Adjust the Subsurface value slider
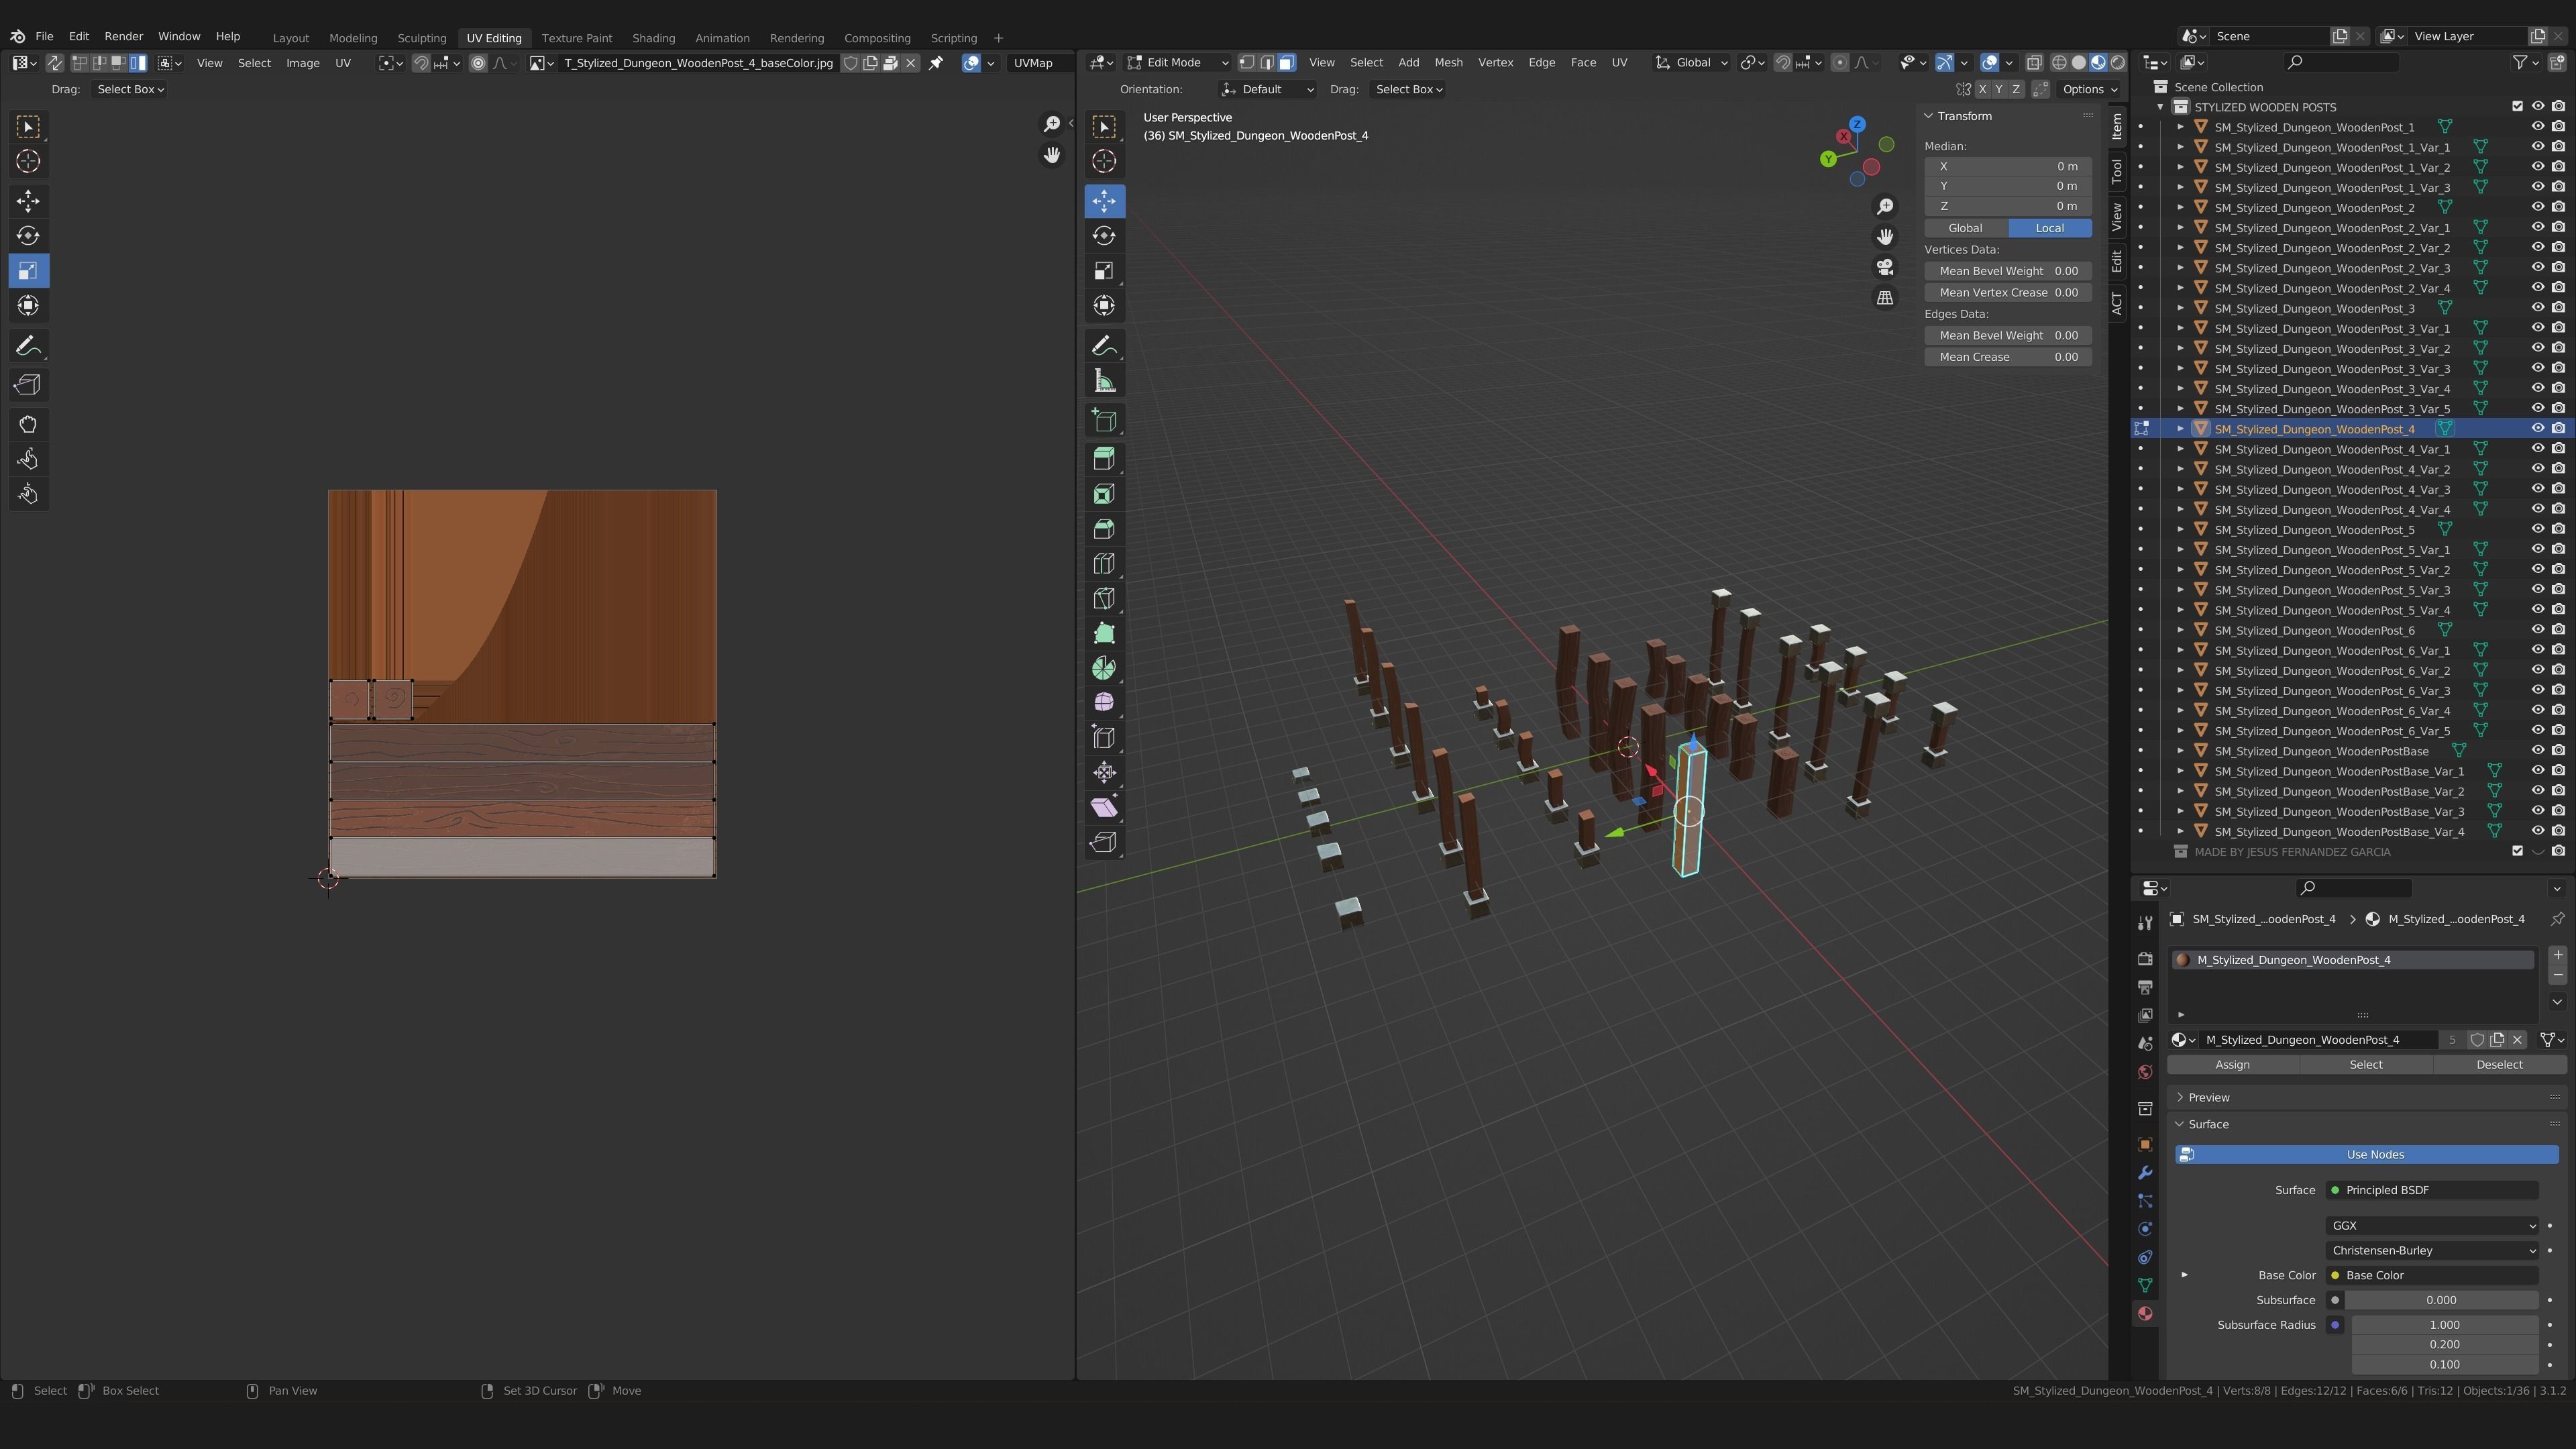2576x1449 pixels. [2441, 1301]
